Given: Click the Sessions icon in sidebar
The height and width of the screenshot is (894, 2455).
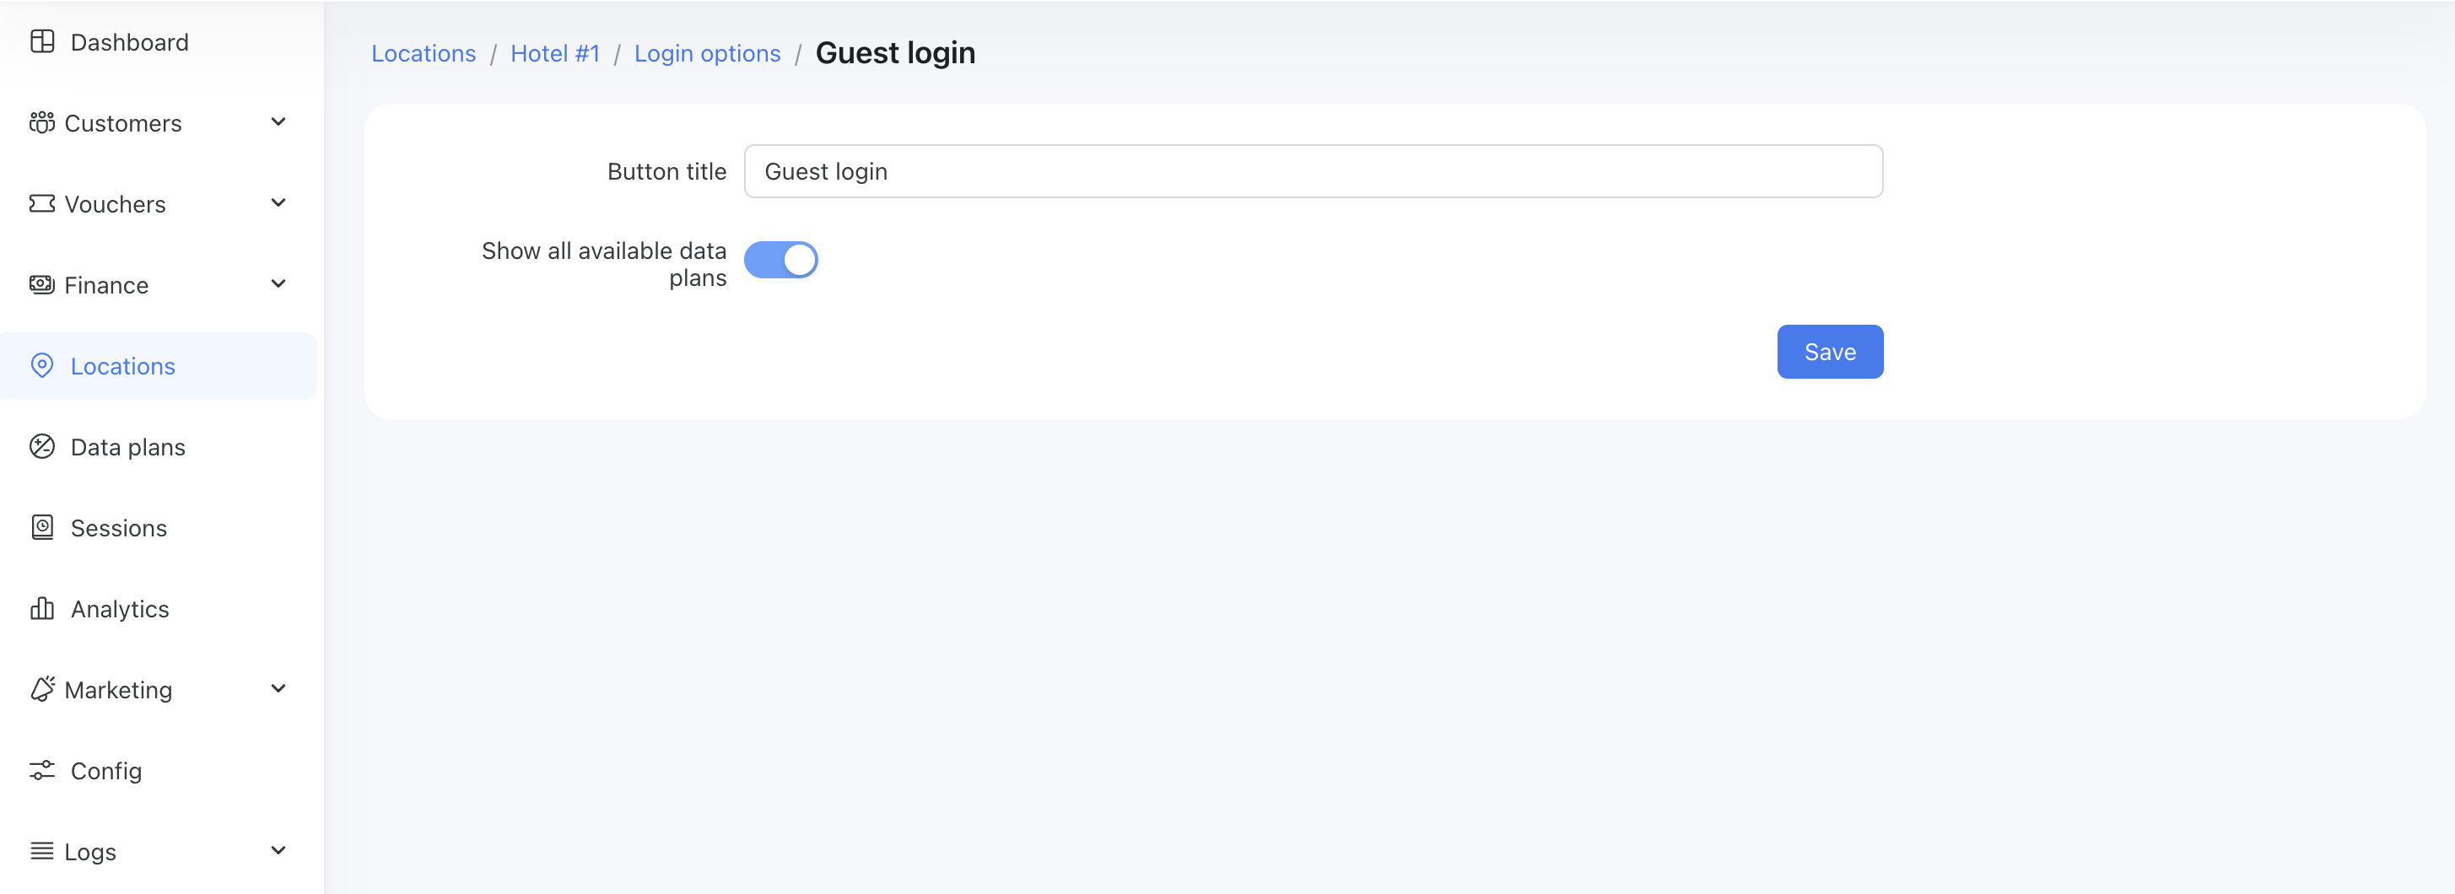Looking at the screenshot, I should click(42, 528).
